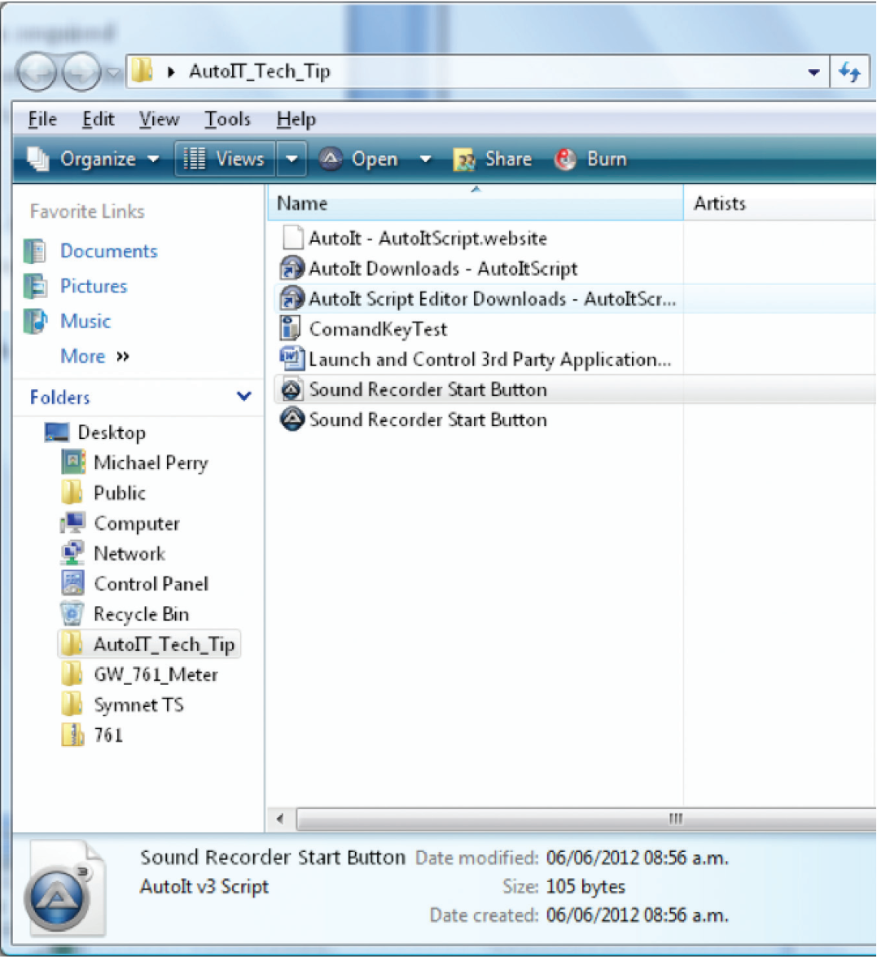Click the Recycle Bin icon in folder tree
Viewport: 877px width, 957px height.
pos(72,614)
